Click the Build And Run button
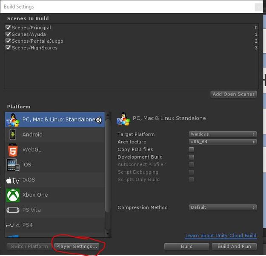This screenshot has height=256, width=266. point(234,247)
